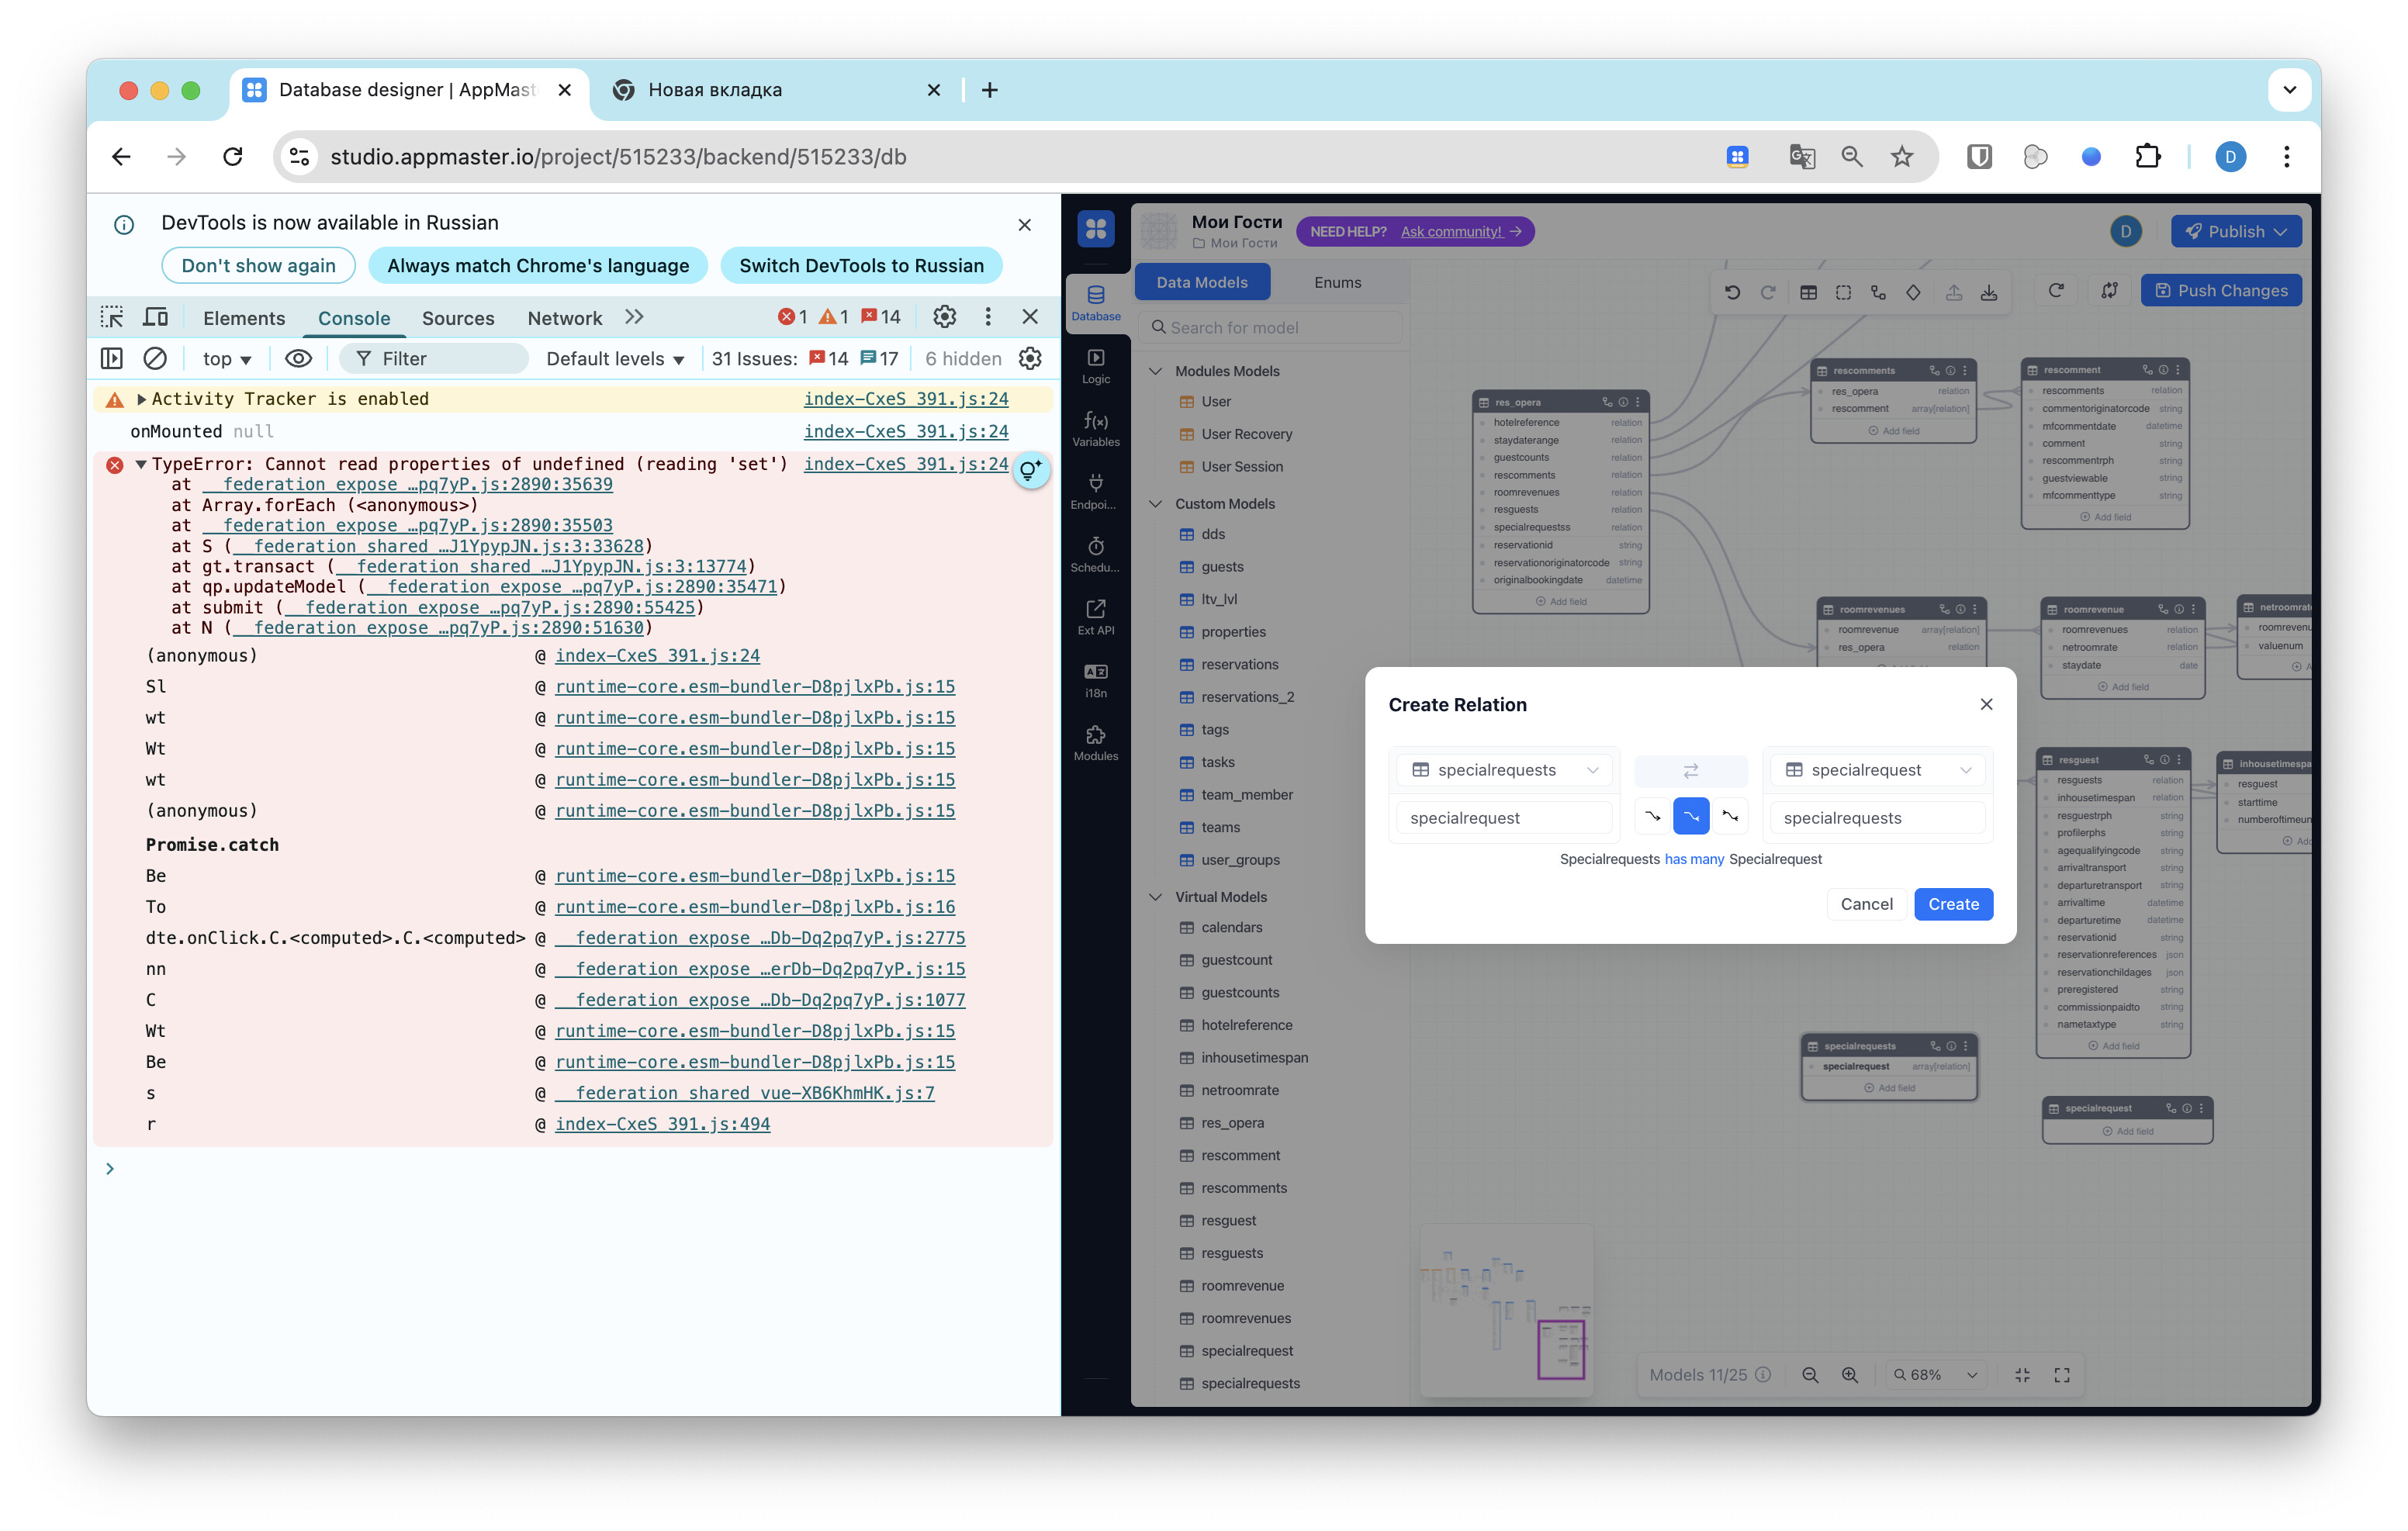Swap source and target models button
The image size is (2408, 1531).
click(1690, 770)
